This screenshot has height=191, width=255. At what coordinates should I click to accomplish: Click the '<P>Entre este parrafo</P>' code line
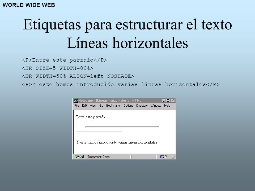tap(64, 60)
